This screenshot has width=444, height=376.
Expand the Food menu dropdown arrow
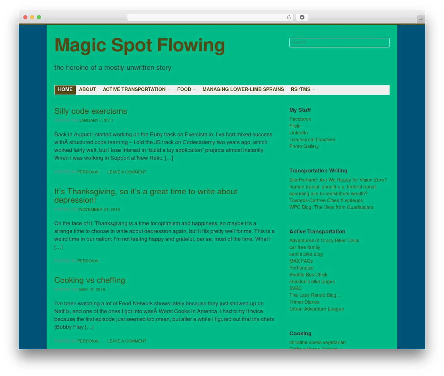(195, 90)
